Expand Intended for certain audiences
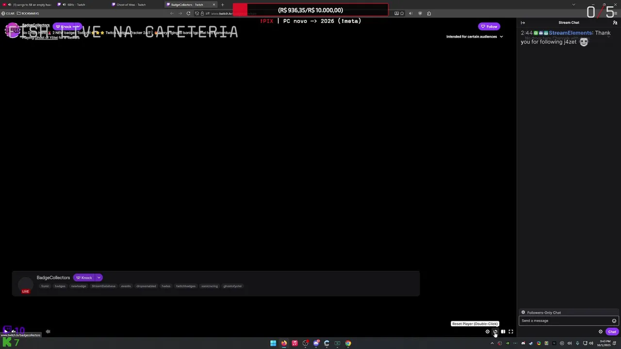 pos(474,37)
